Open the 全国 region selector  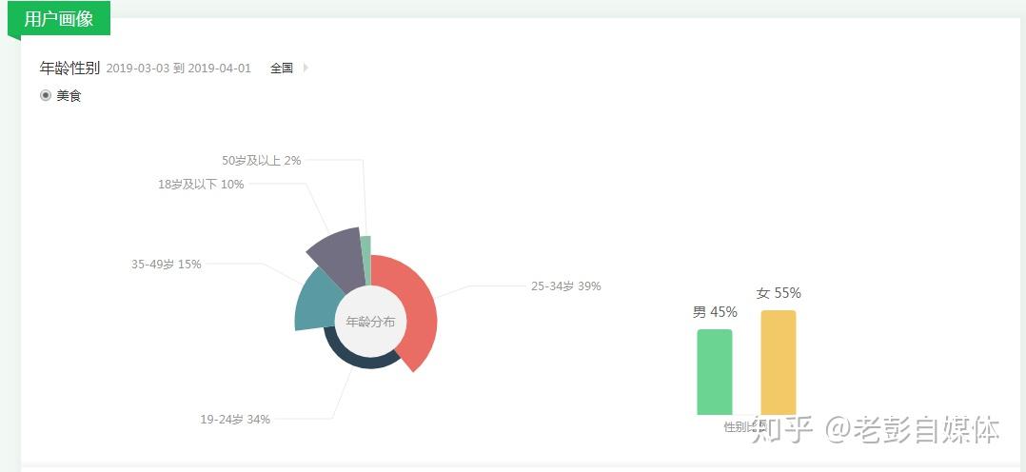point(282,69)
